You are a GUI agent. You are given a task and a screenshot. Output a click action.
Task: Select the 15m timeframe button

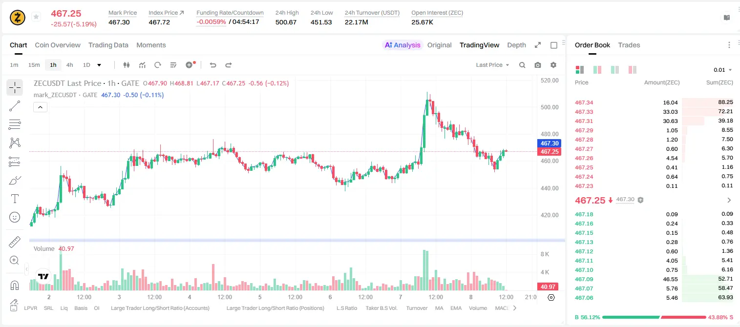34,65
